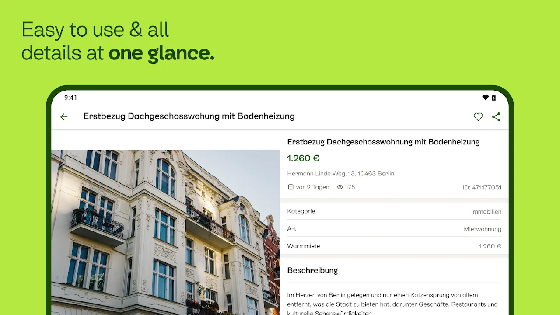Click the battery status icon
The height and width of the screenshot is (315, 560).
[x=494, y=98]
